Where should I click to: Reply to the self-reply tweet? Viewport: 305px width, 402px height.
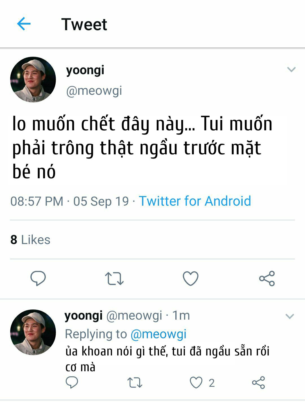point(72,383)
